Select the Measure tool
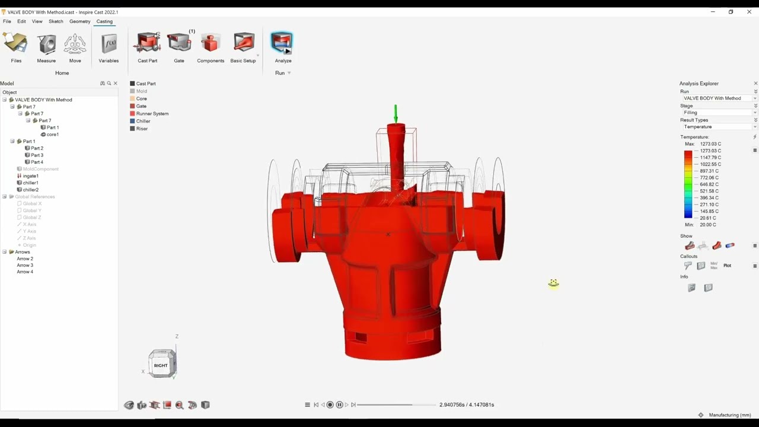 coord(46,45)
